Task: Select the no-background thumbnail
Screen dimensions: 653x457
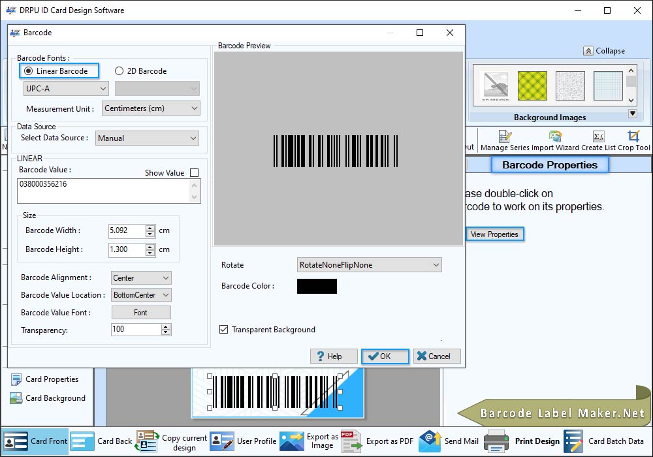Action: click(x=496, y=86)
